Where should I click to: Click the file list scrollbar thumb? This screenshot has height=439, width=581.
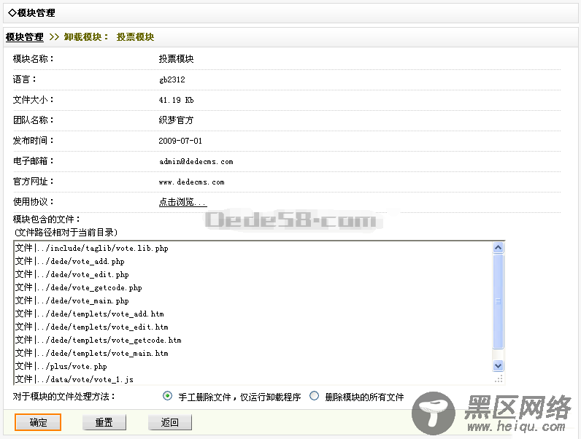pyautogui.click(x=498, y=301)
